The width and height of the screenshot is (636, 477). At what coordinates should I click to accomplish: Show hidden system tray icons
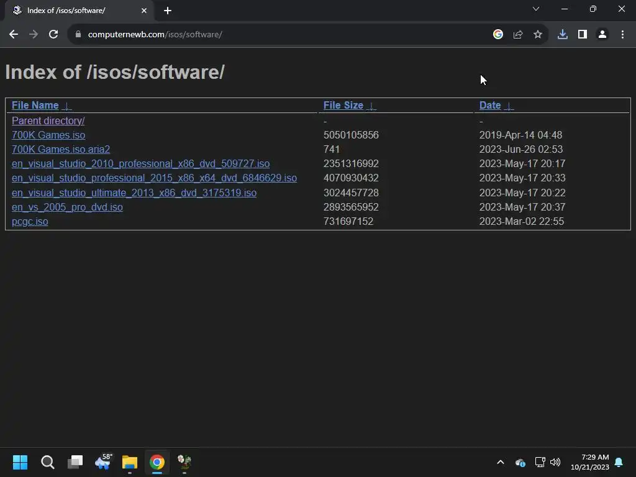click(x=501, y=462)
